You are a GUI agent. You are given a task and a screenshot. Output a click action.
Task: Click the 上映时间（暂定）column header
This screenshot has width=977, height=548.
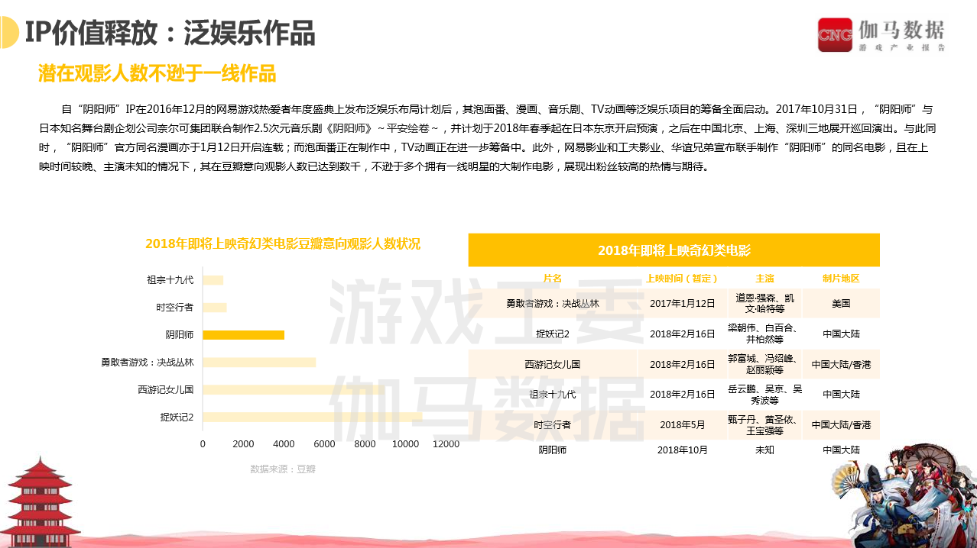[x=683, y=278]
